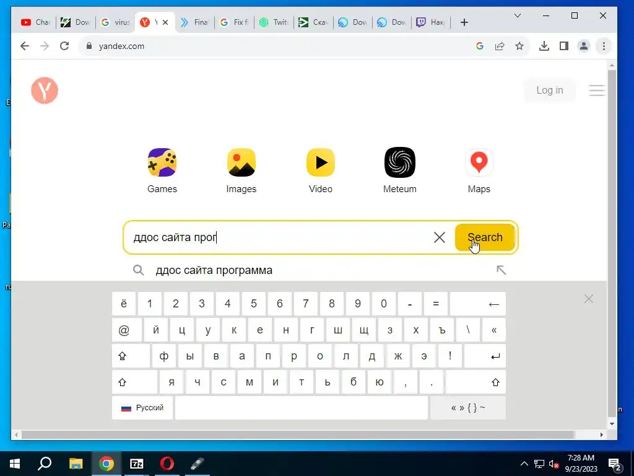Go back to the previous page
Viewport: 634px width, 476px height.
(x=25, y=46)
